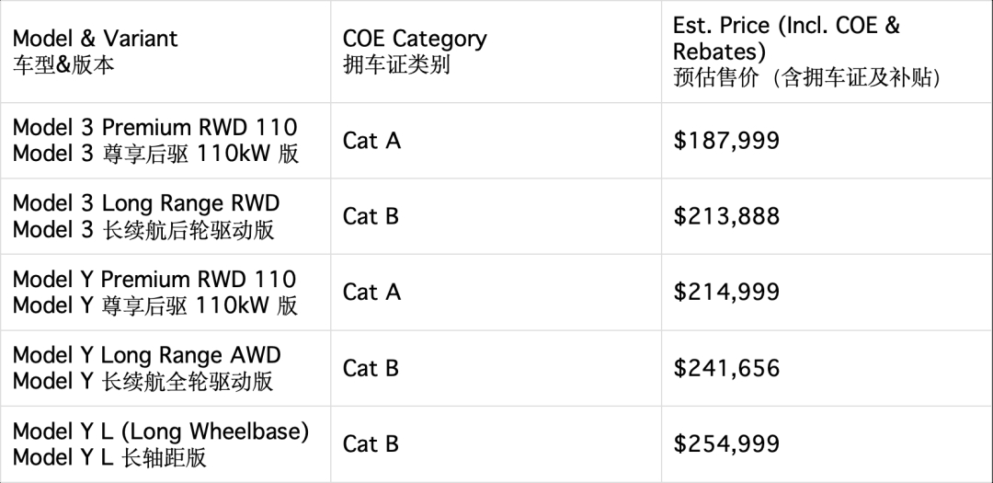
Task: Click Cat A in Model Y Premium row
Action: [371, 292]
